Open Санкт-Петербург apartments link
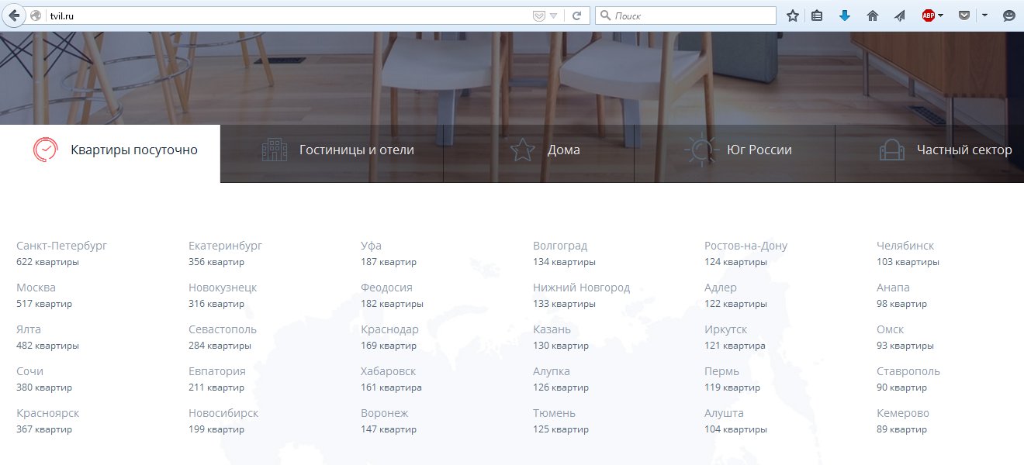 click(61, 246)
